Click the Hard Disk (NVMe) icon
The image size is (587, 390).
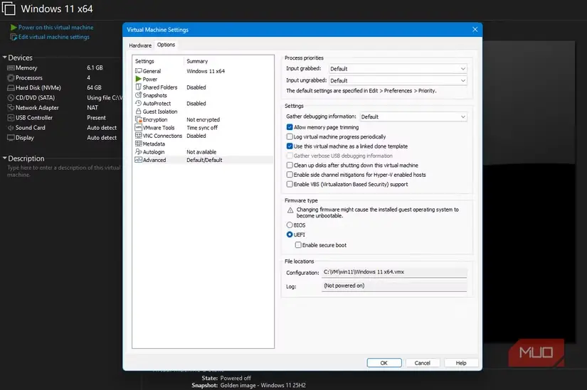(x=11, y=88)
